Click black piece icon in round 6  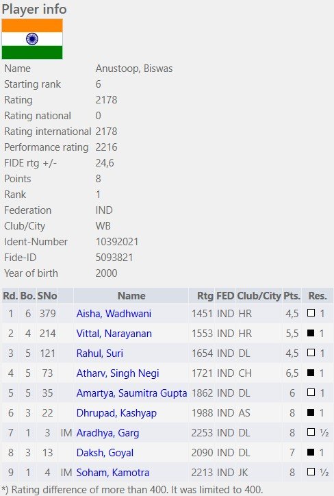point(311,412)
